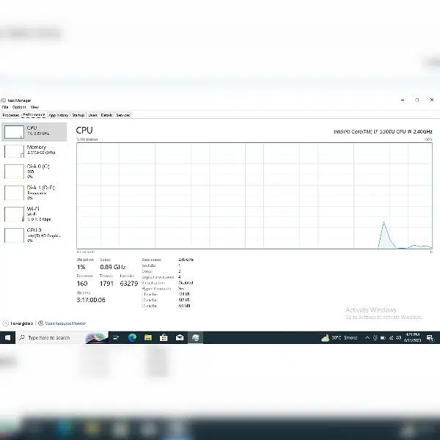Click the Windows Start button
The image size is (440, 440).
point(8,337)
